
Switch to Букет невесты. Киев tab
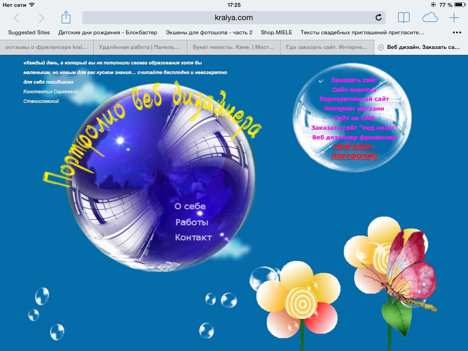[234, 47]
